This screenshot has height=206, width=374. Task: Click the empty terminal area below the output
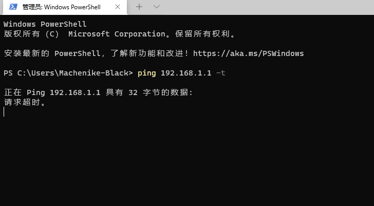click(187, 160)
